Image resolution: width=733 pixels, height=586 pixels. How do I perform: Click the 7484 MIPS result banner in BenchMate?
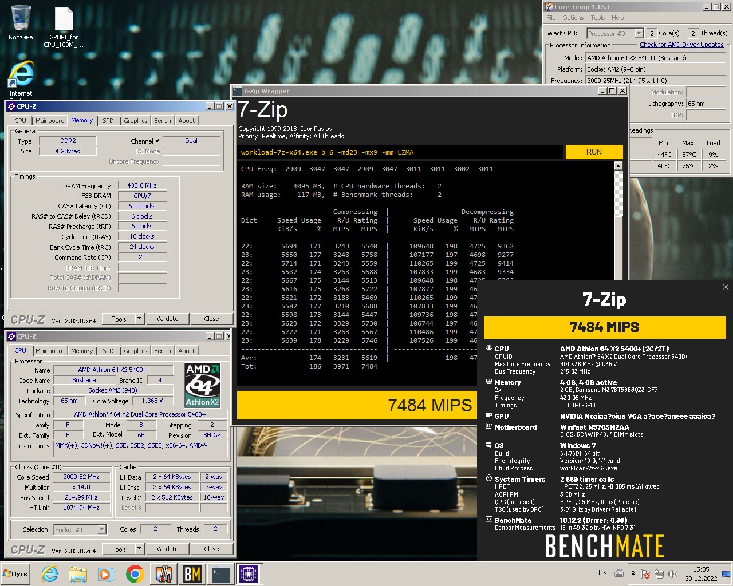[604, 327]
